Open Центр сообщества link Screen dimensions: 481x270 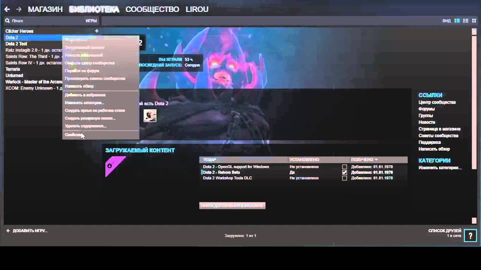pos(437,102)
